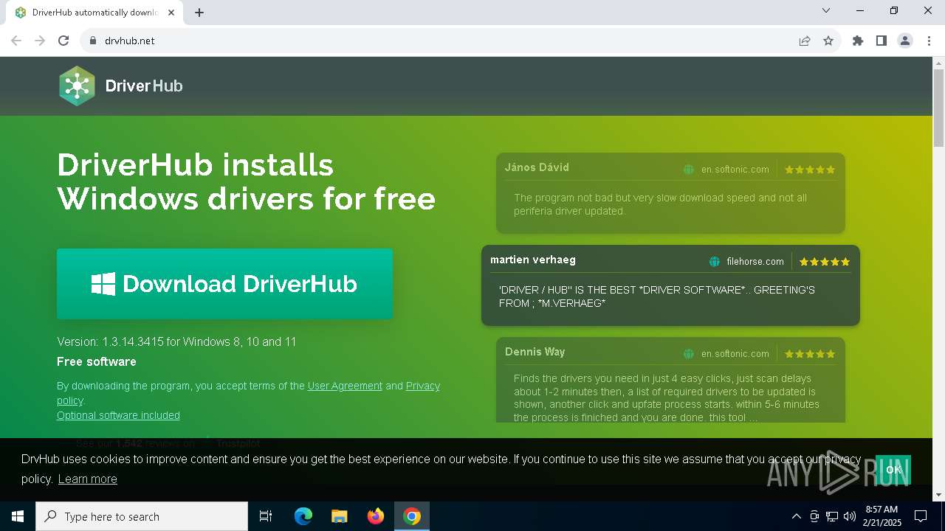Click en.softonic.com on Dennis Way's review
Viewport: 945px width, 531px height.
735,354
